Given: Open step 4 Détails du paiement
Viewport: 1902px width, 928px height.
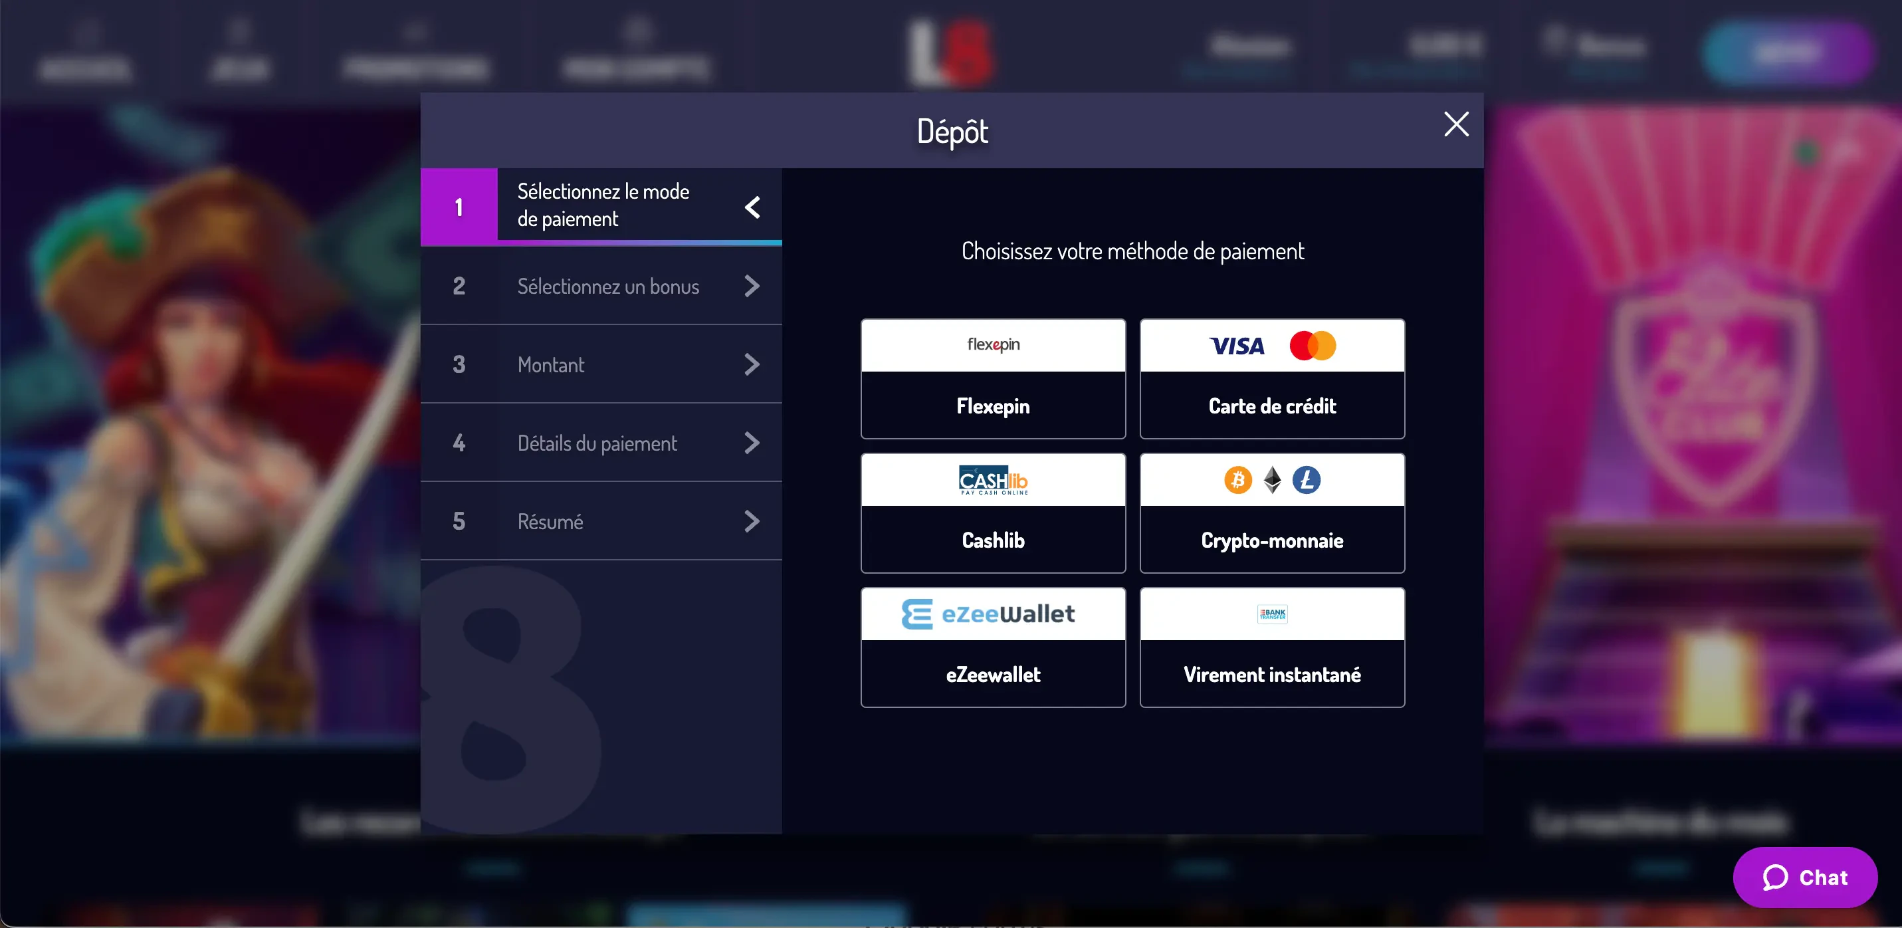Looking at the screenshot, I should point(601,443).
